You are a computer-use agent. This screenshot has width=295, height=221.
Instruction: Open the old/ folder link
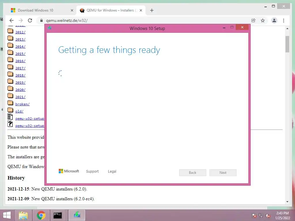tap(19, 111)
